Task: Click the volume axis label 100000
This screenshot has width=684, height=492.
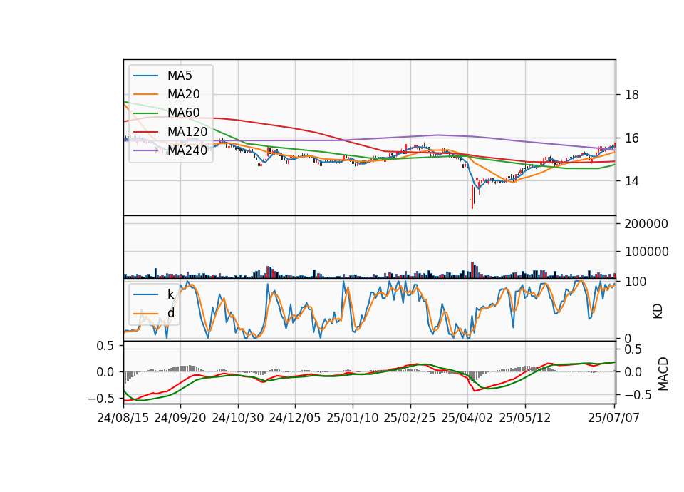Action: click(646, 252)
